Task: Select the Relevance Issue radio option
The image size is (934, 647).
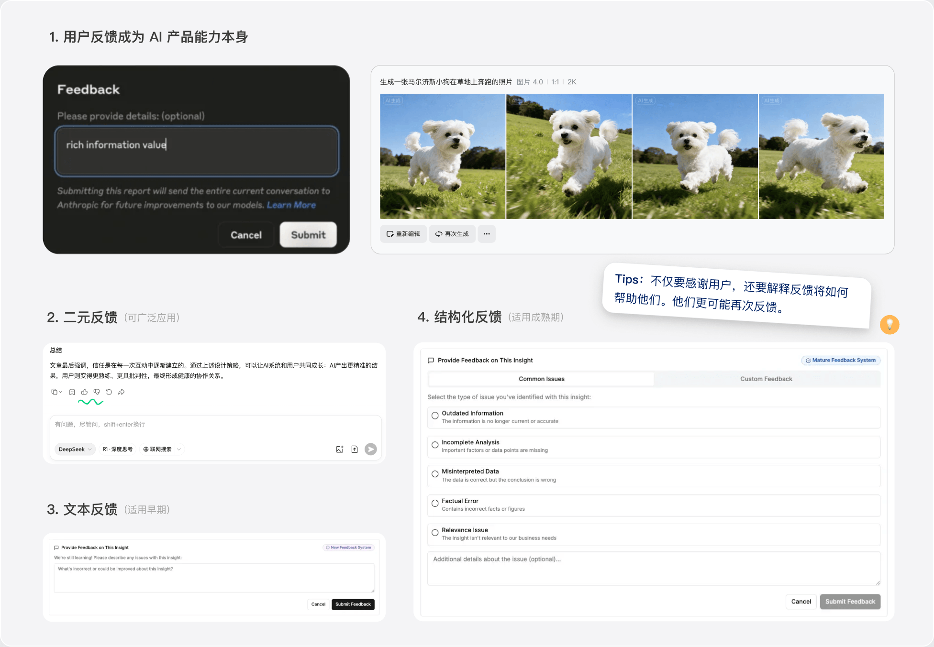Action: point(435,533)
